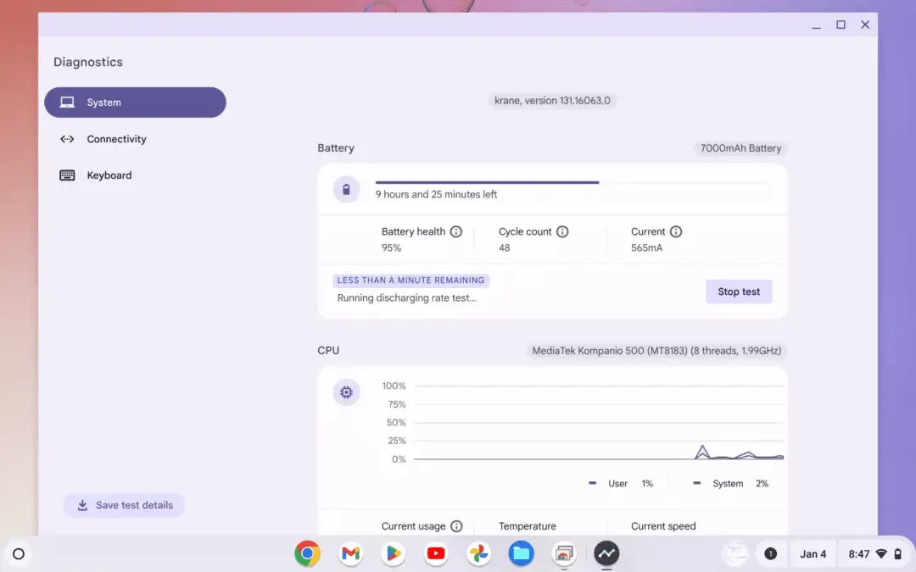Viewport: 916px width, 572px height.
Task: Click the User 1% legend entry
Action: click(x=620, y=483)
